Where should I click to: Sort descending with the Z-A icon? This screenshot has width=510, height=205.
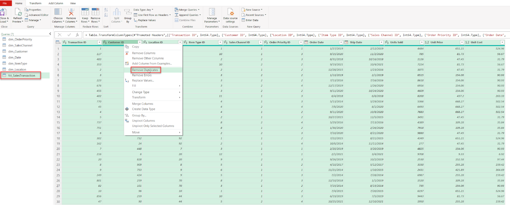click(x=106, y=15)
